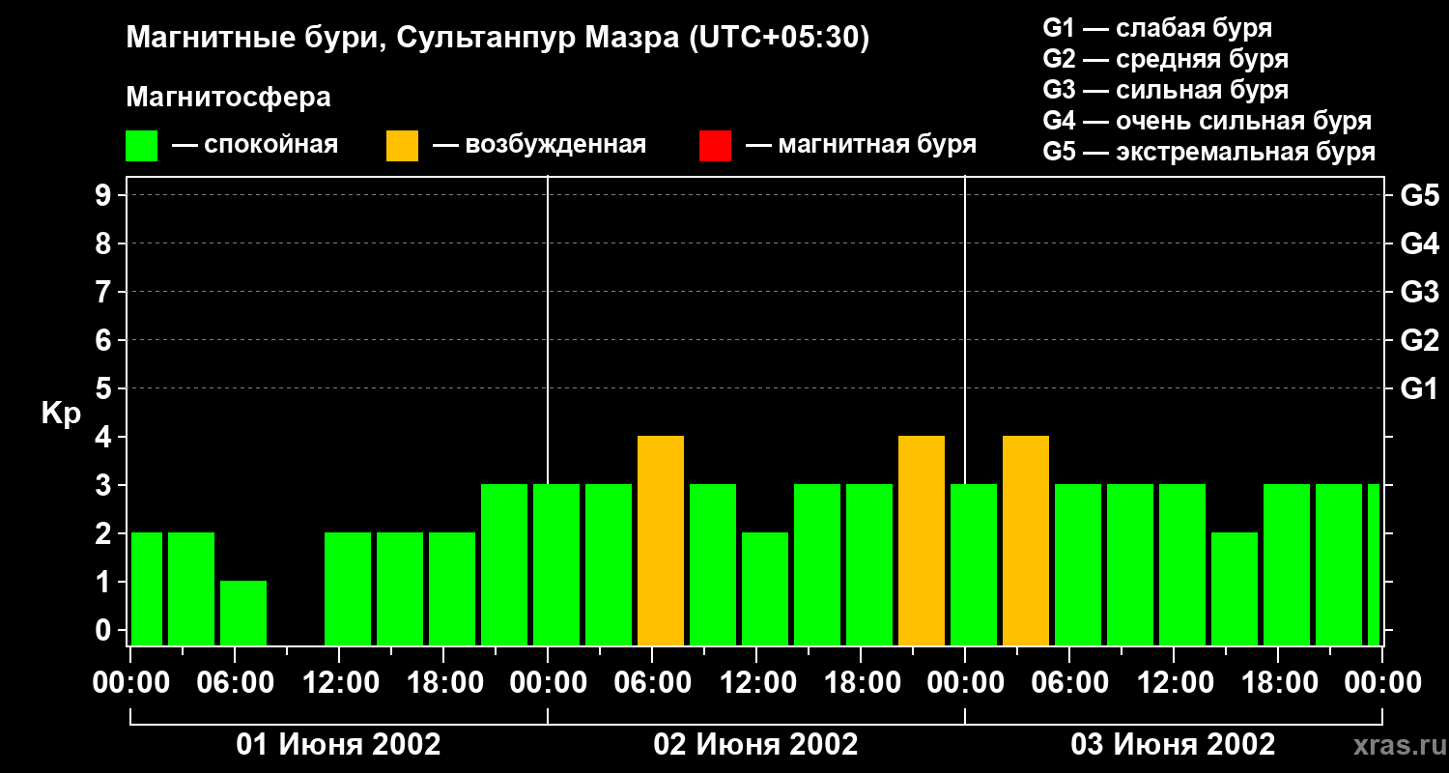Click the 'G4' right axis label
This screenshot has width=1449, height=773.
pos(1419,243)
